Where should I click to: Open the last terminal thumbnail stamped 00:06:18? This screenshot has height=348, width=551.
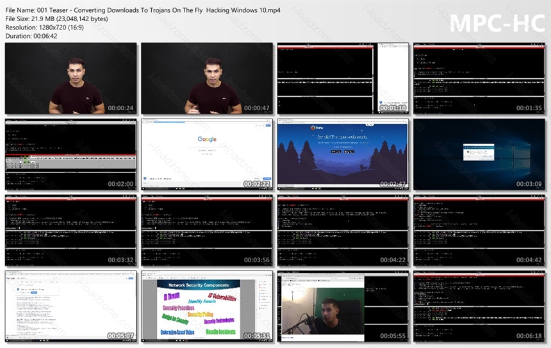tap(479, 306)
